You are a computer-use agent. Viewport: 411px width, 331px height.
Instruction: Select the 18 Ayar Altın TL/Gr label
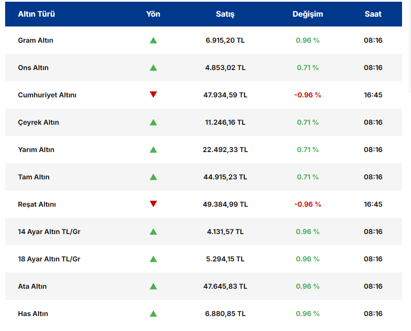pos(49,259)
